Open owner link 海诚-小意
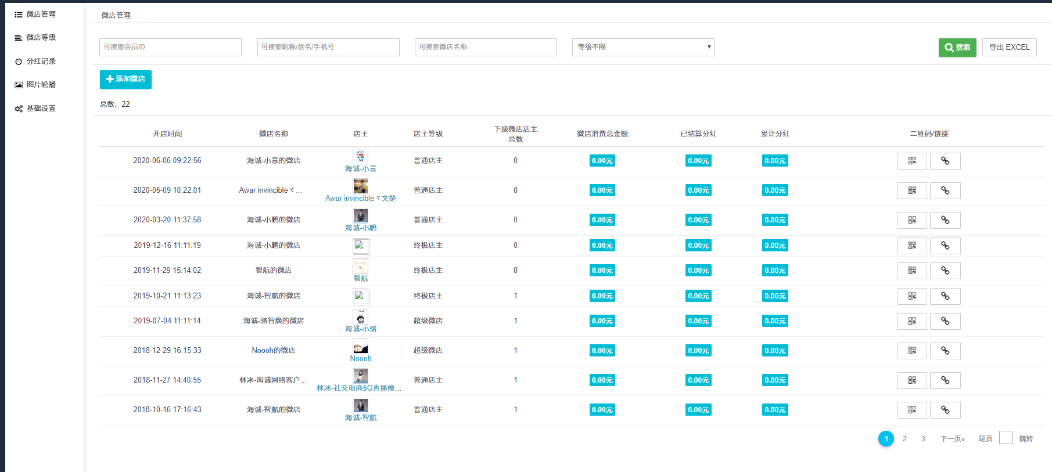The image size is (1052, 472). click(x=361, y=169)
